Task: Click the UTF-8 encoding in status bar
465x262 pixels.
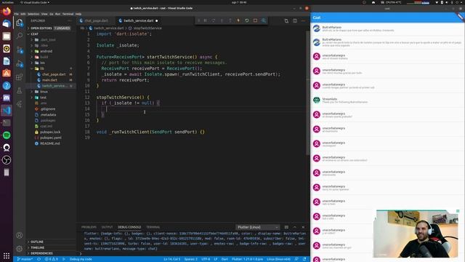Action: [206, 259]
